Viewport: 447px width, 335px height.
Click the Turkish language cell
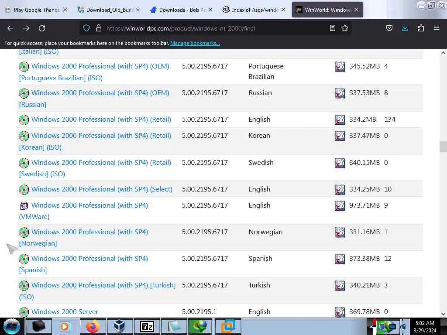[259, 285]
